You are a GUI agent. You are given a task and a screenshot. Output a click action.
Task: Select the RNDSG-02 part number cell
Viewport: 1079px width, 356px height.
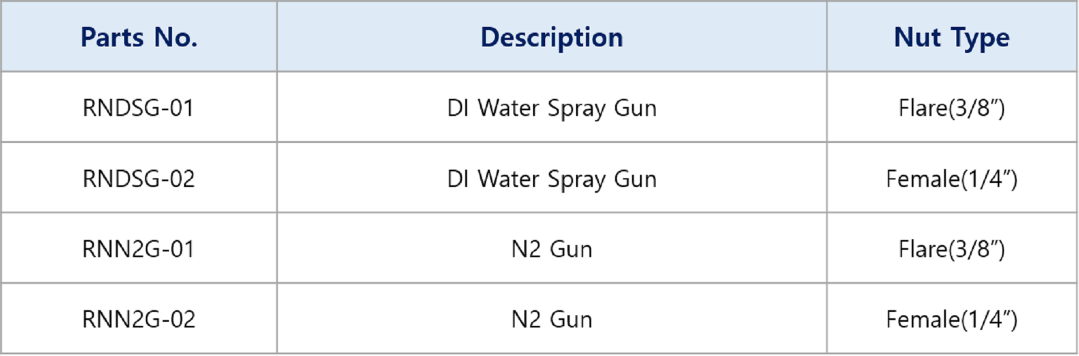[138, 179]
